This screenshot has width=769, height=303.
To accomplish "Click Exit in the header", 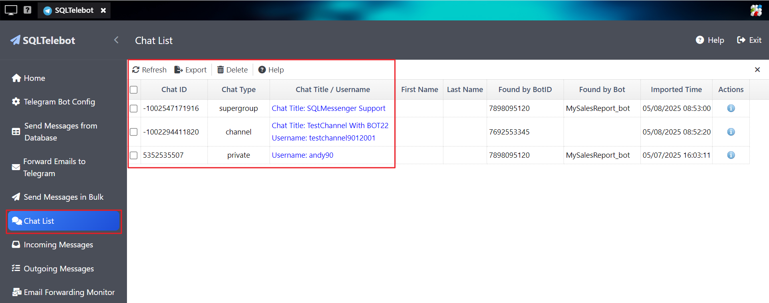I will [x=749, y=40].
